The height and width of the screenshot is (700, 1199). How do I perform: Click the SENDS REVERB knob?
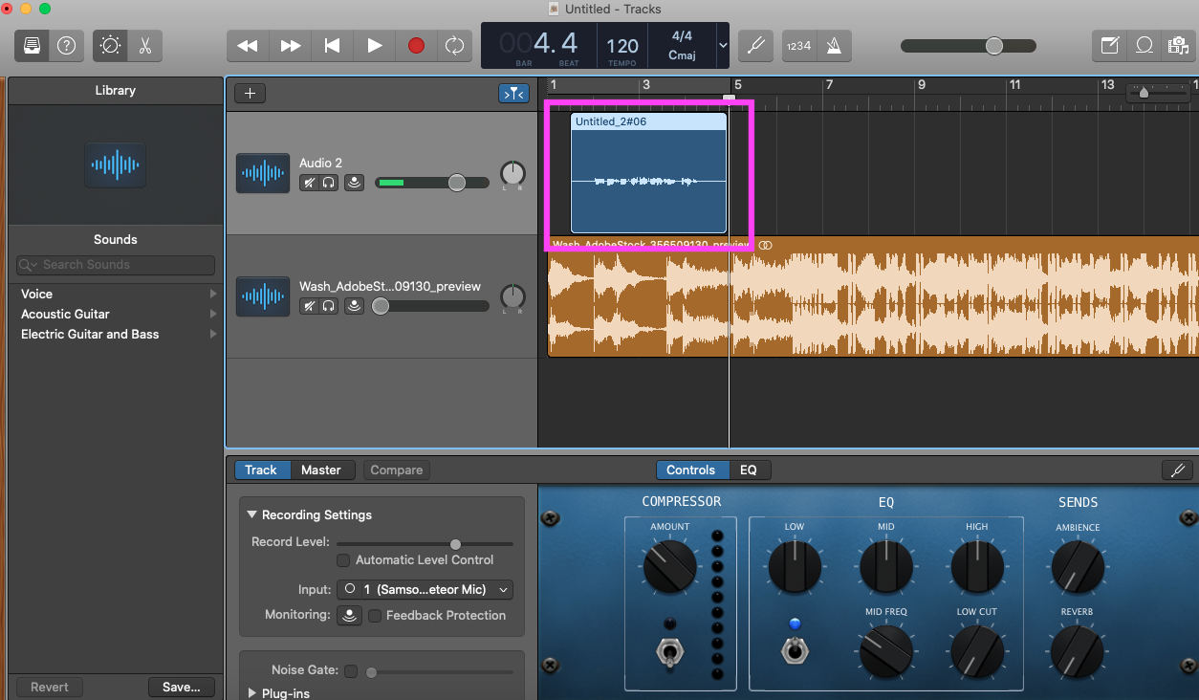[x=1077, y=651]
